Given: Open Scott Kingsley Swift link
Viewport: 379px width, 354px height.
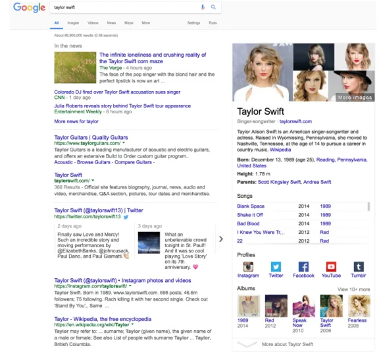Looking at the screenshot, I should 279,182.
